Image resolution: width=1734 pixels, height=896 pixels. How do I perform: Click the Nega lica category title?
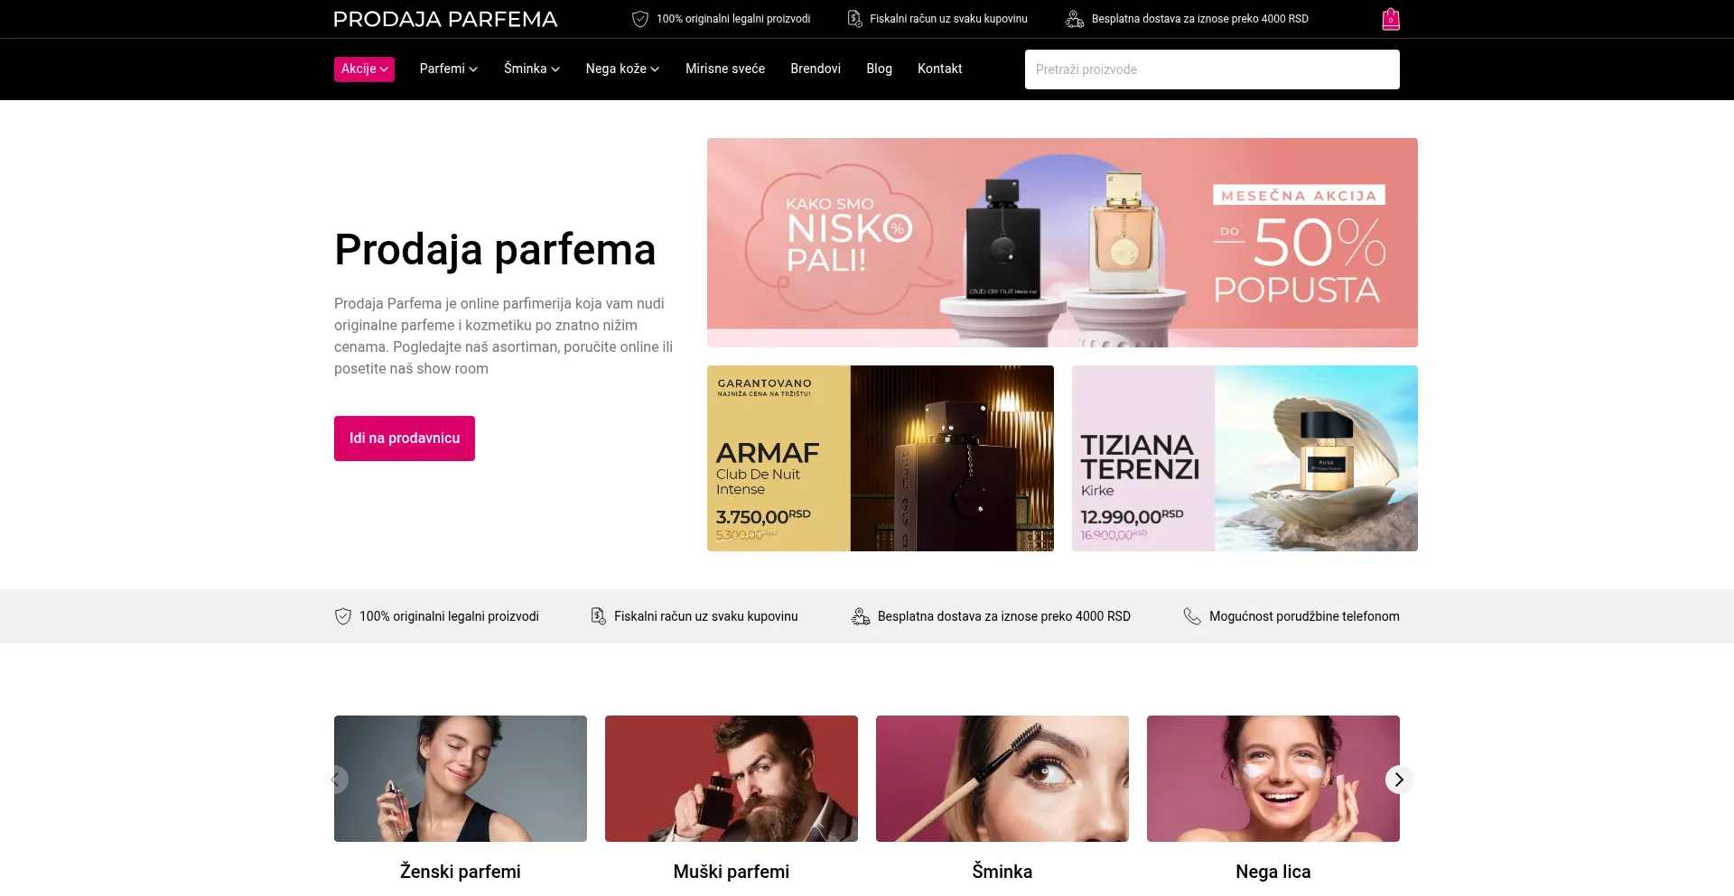tap(1273, 872)
